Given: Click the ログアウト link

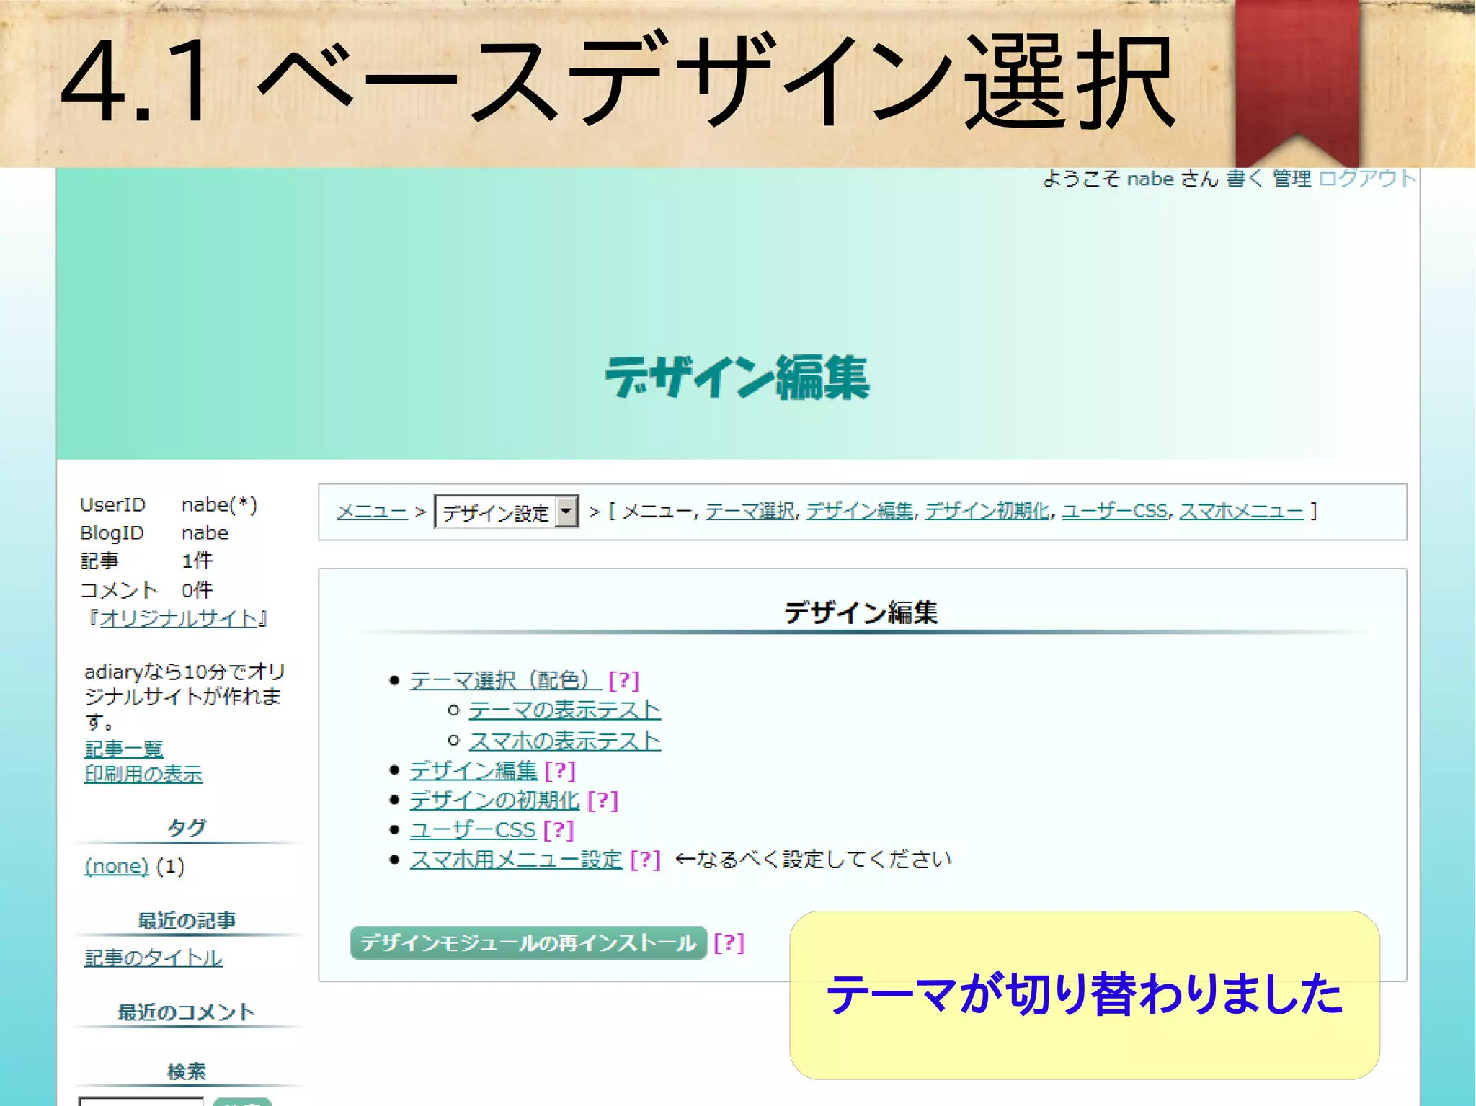Looking at the screenshot, I should (x=1366, y=178).
